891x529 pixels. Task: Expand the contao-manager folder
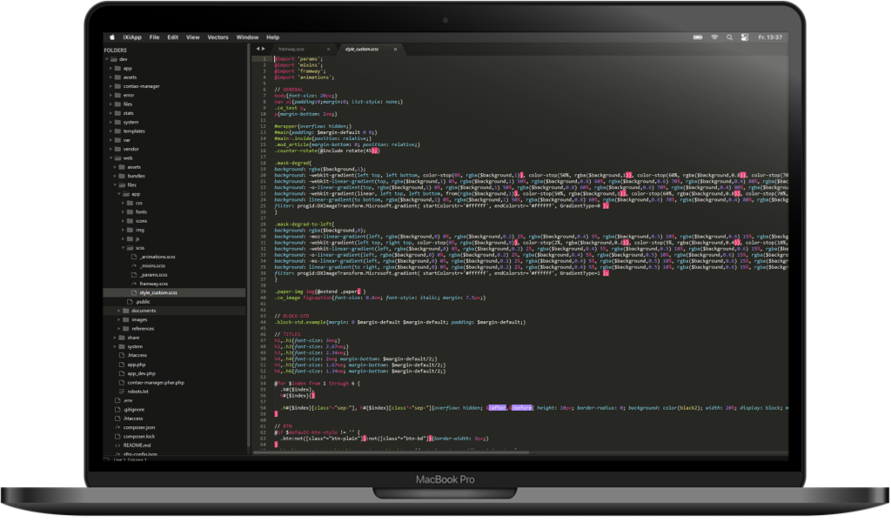[112, 86]
